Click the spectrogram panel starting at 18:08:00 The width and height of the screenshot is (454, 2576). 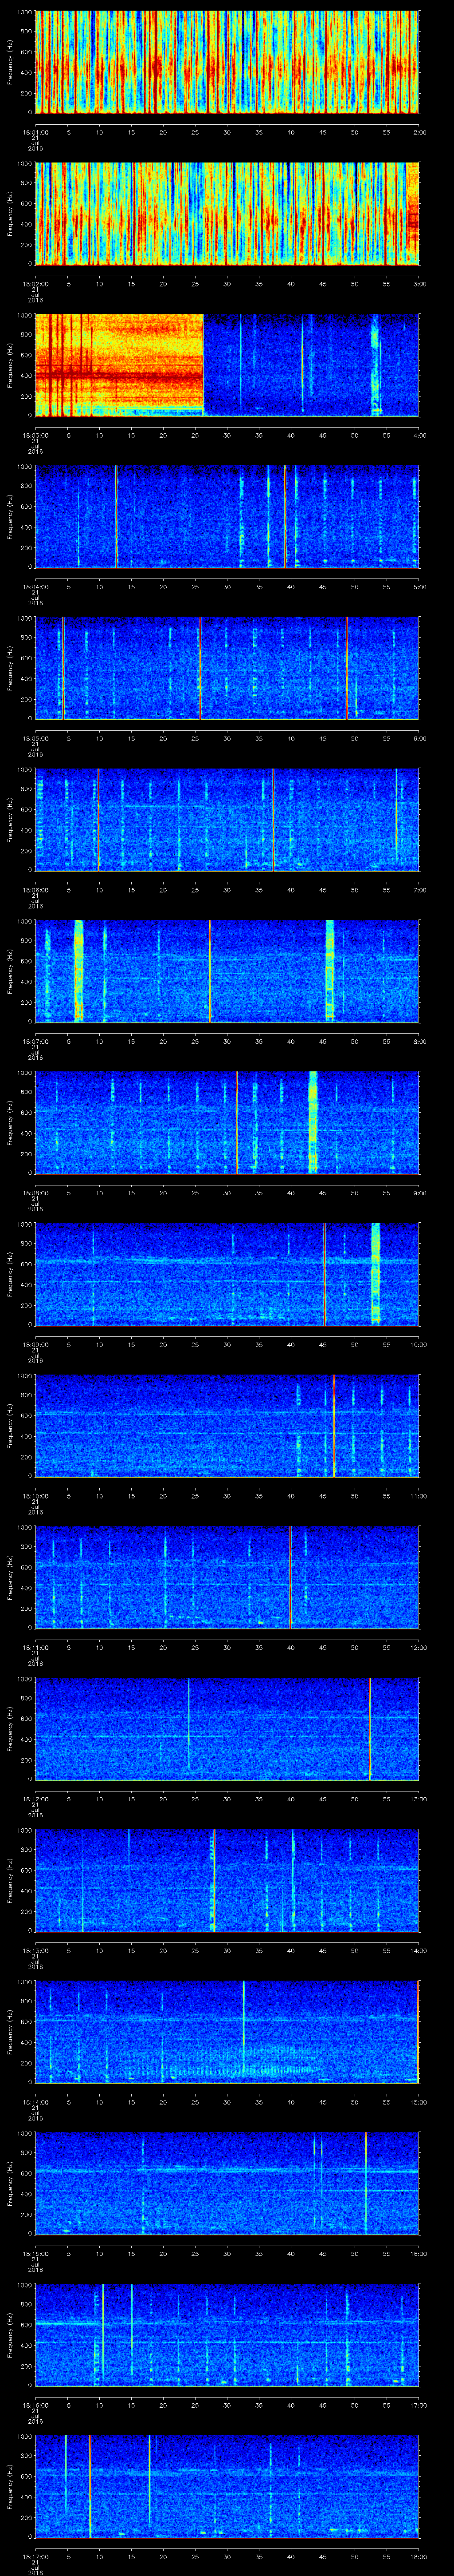(227, 1122)
